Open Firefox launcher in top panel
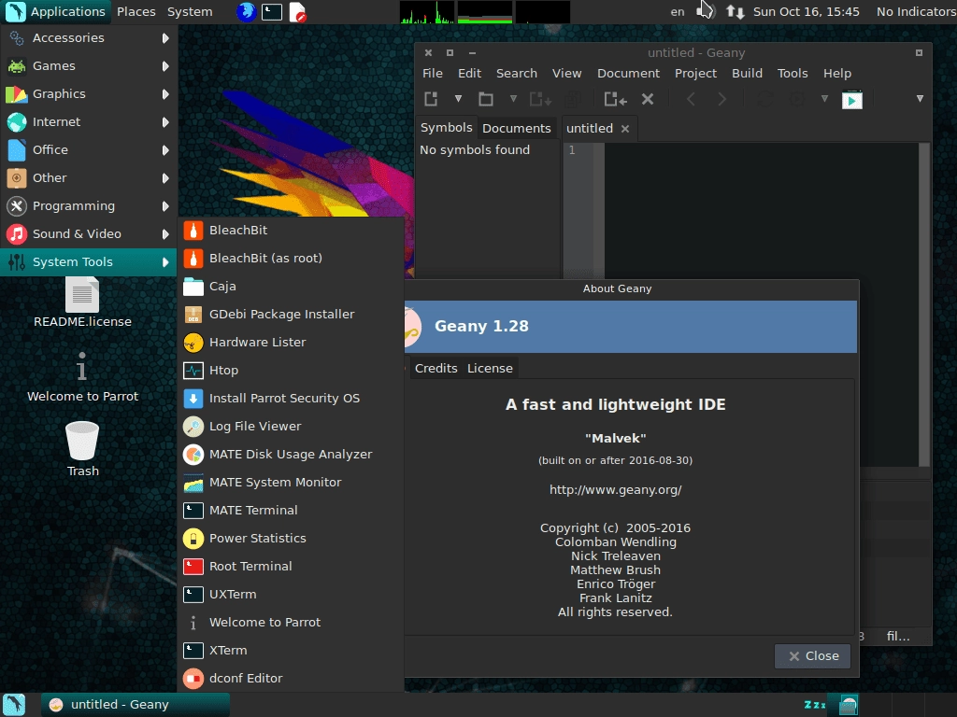The image size is (957, 717). 247,11
